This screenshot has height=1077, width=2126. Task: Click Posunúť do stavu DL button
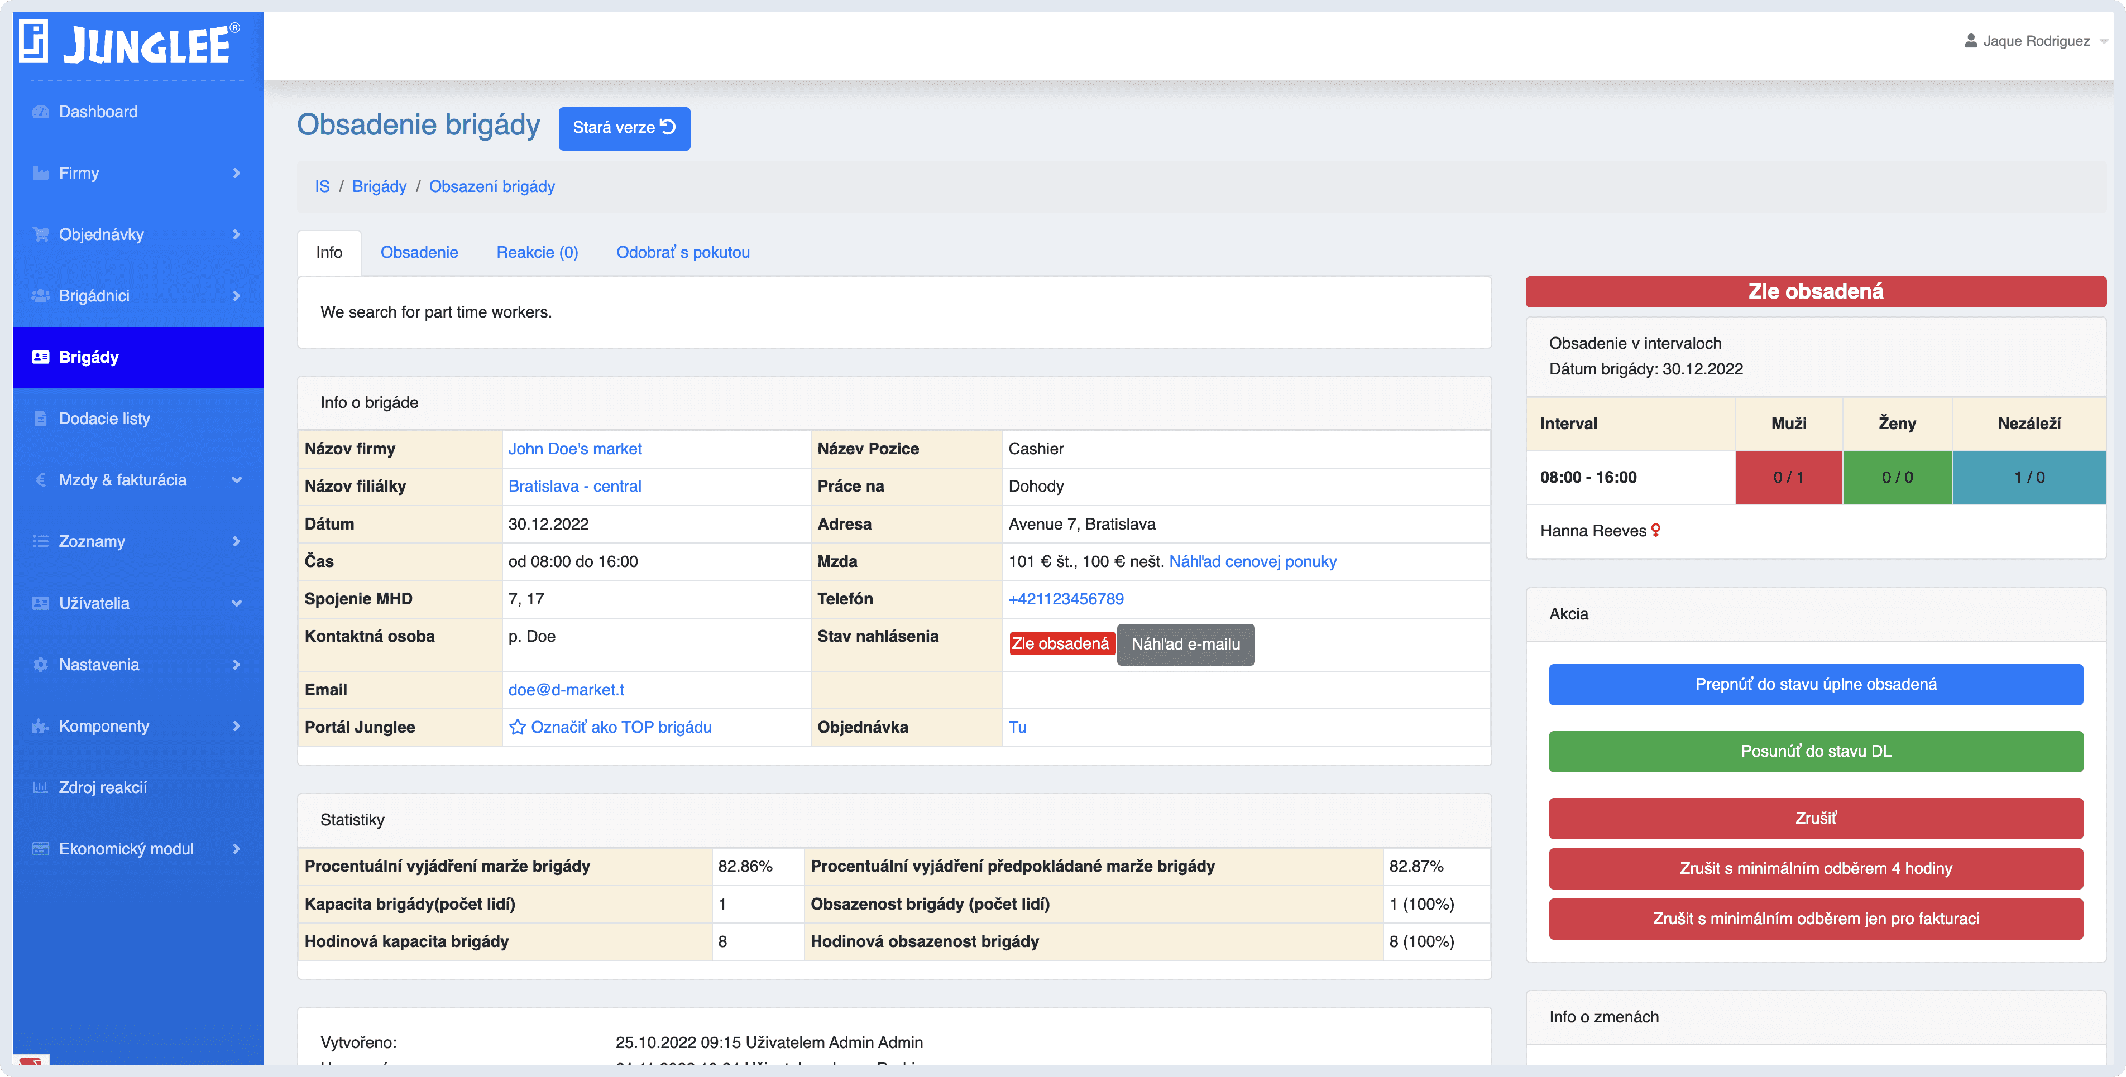pos(1815,751)
